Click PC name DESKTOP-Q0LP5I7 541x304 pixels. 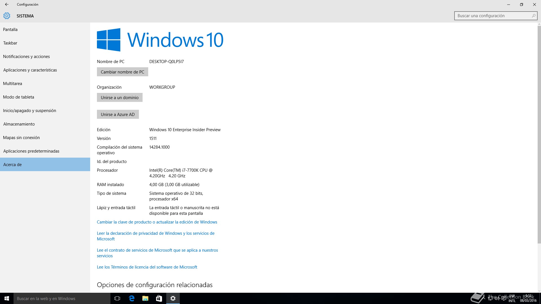point(167,62)
